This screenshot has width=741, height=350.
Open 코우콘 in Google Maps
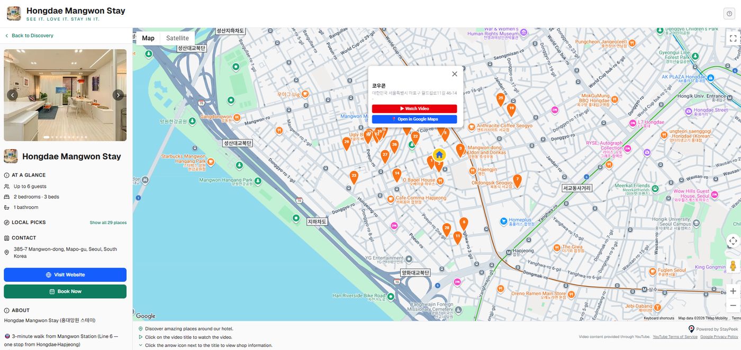(x=414, y=119)
